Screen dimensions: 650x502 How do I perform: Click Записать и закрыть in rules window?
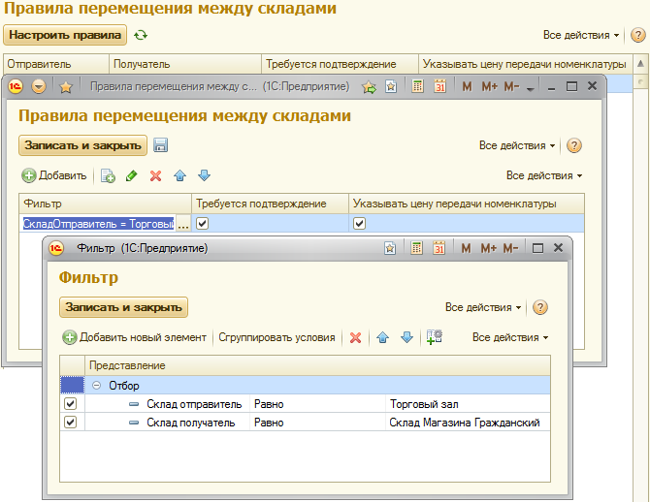pyautogui.click(x=82, y=145)
